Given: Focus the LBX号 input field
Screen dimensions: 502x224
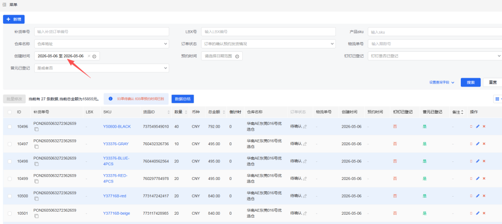Looking at the screenshot, I should tap(268, 32).
